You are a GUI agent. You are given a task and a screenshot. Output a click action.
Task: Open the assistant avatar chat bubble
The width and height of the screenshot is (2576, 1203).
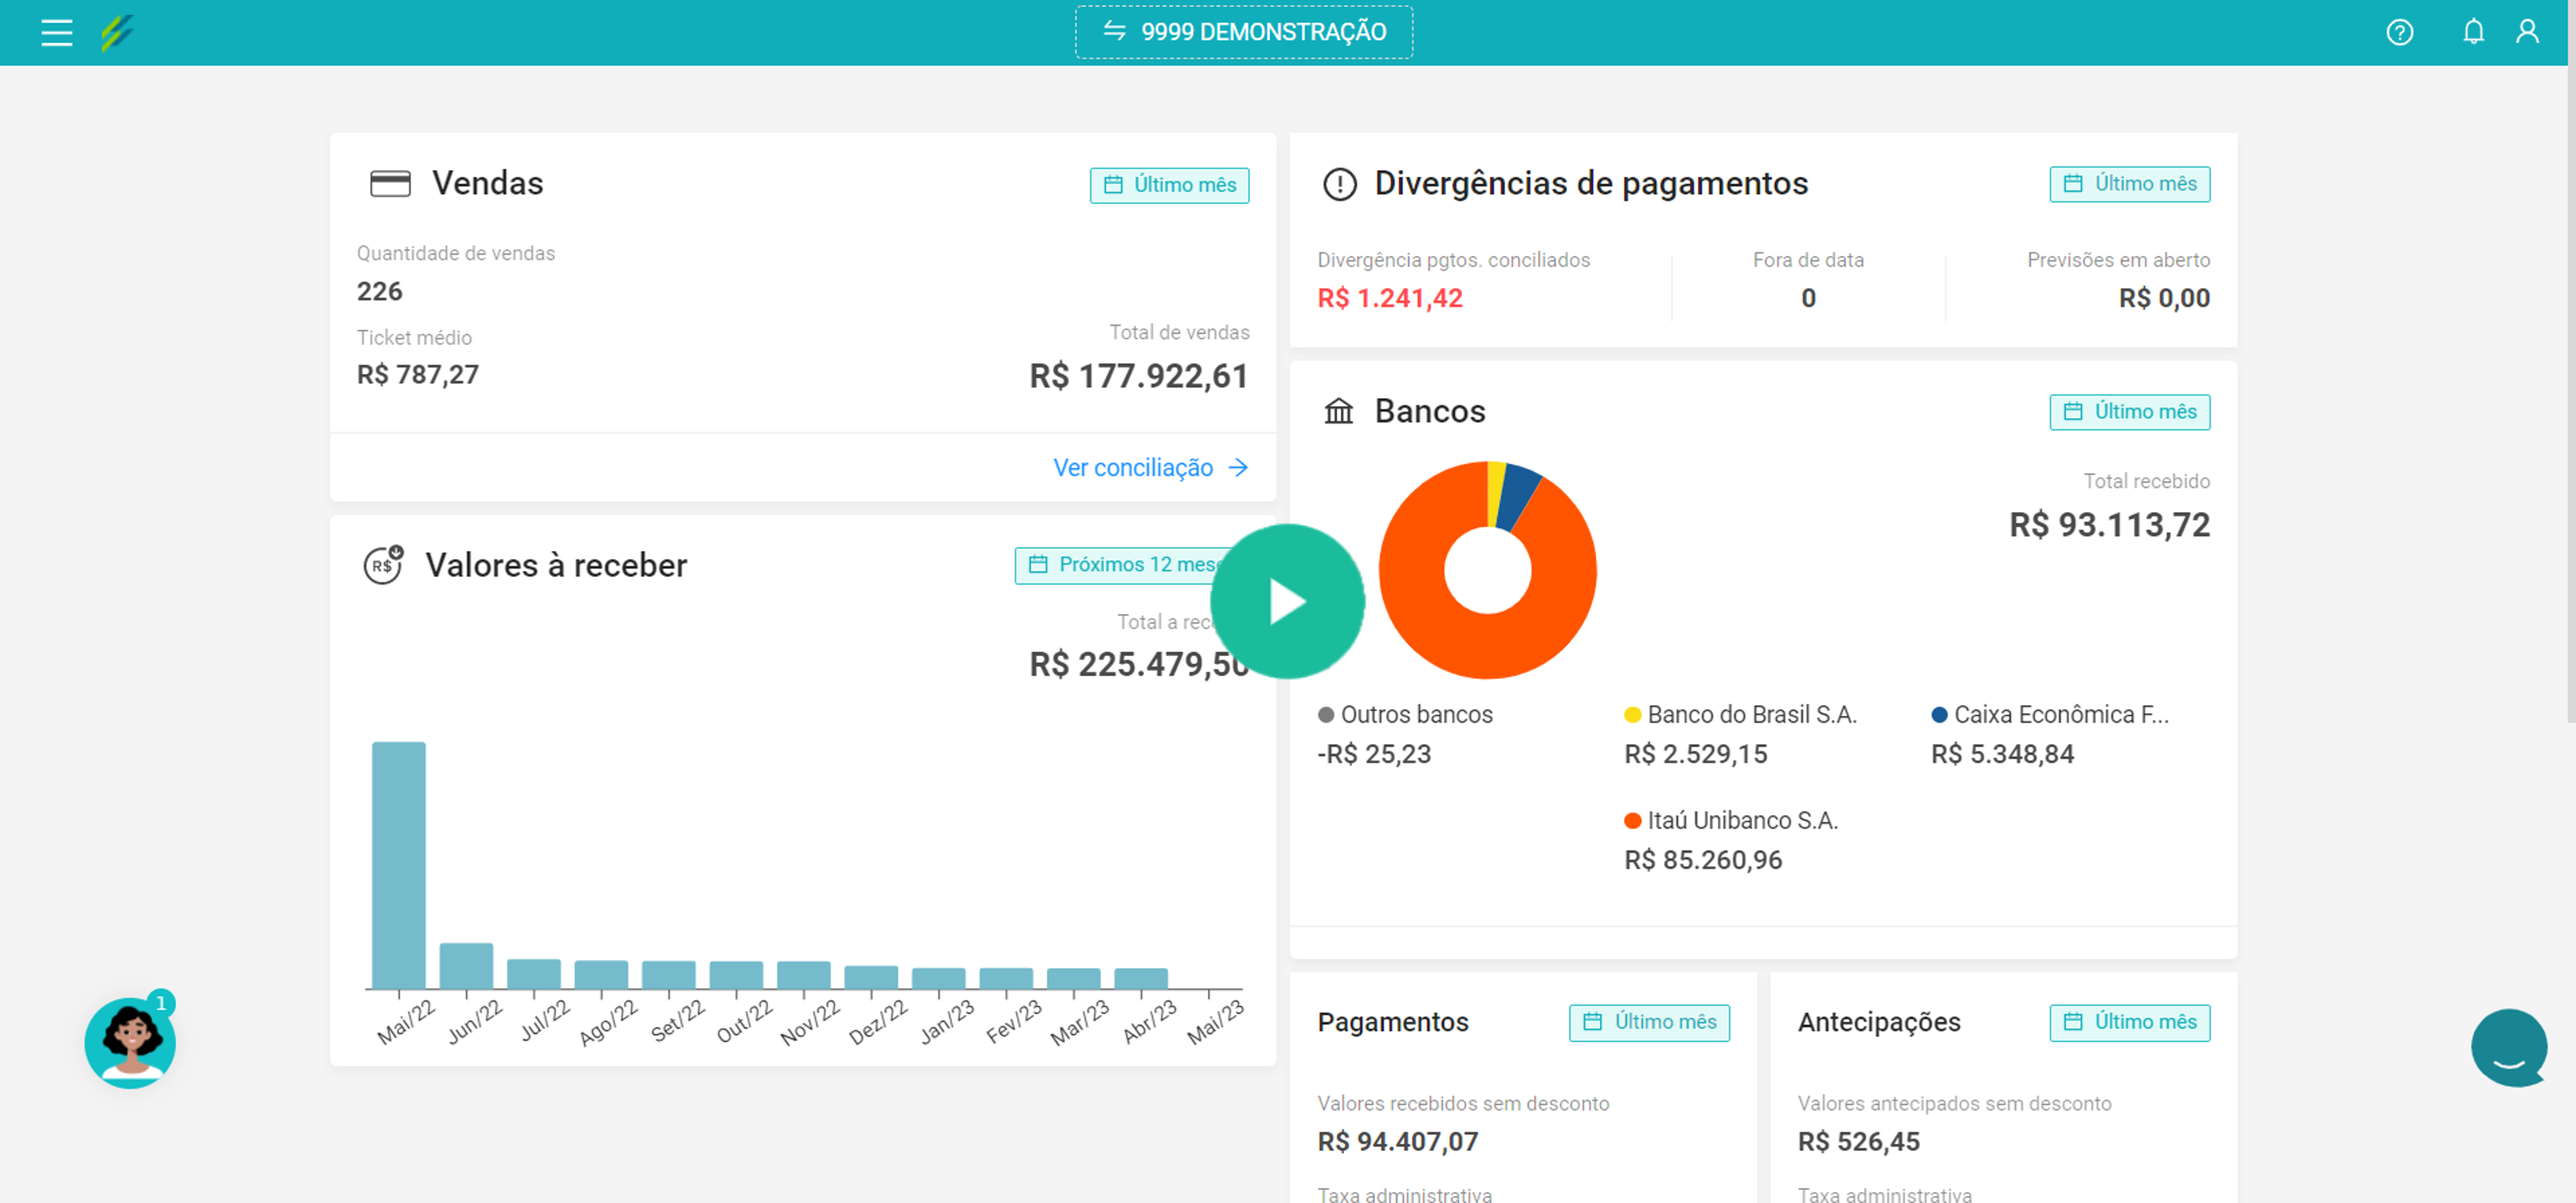point(130,1043)
